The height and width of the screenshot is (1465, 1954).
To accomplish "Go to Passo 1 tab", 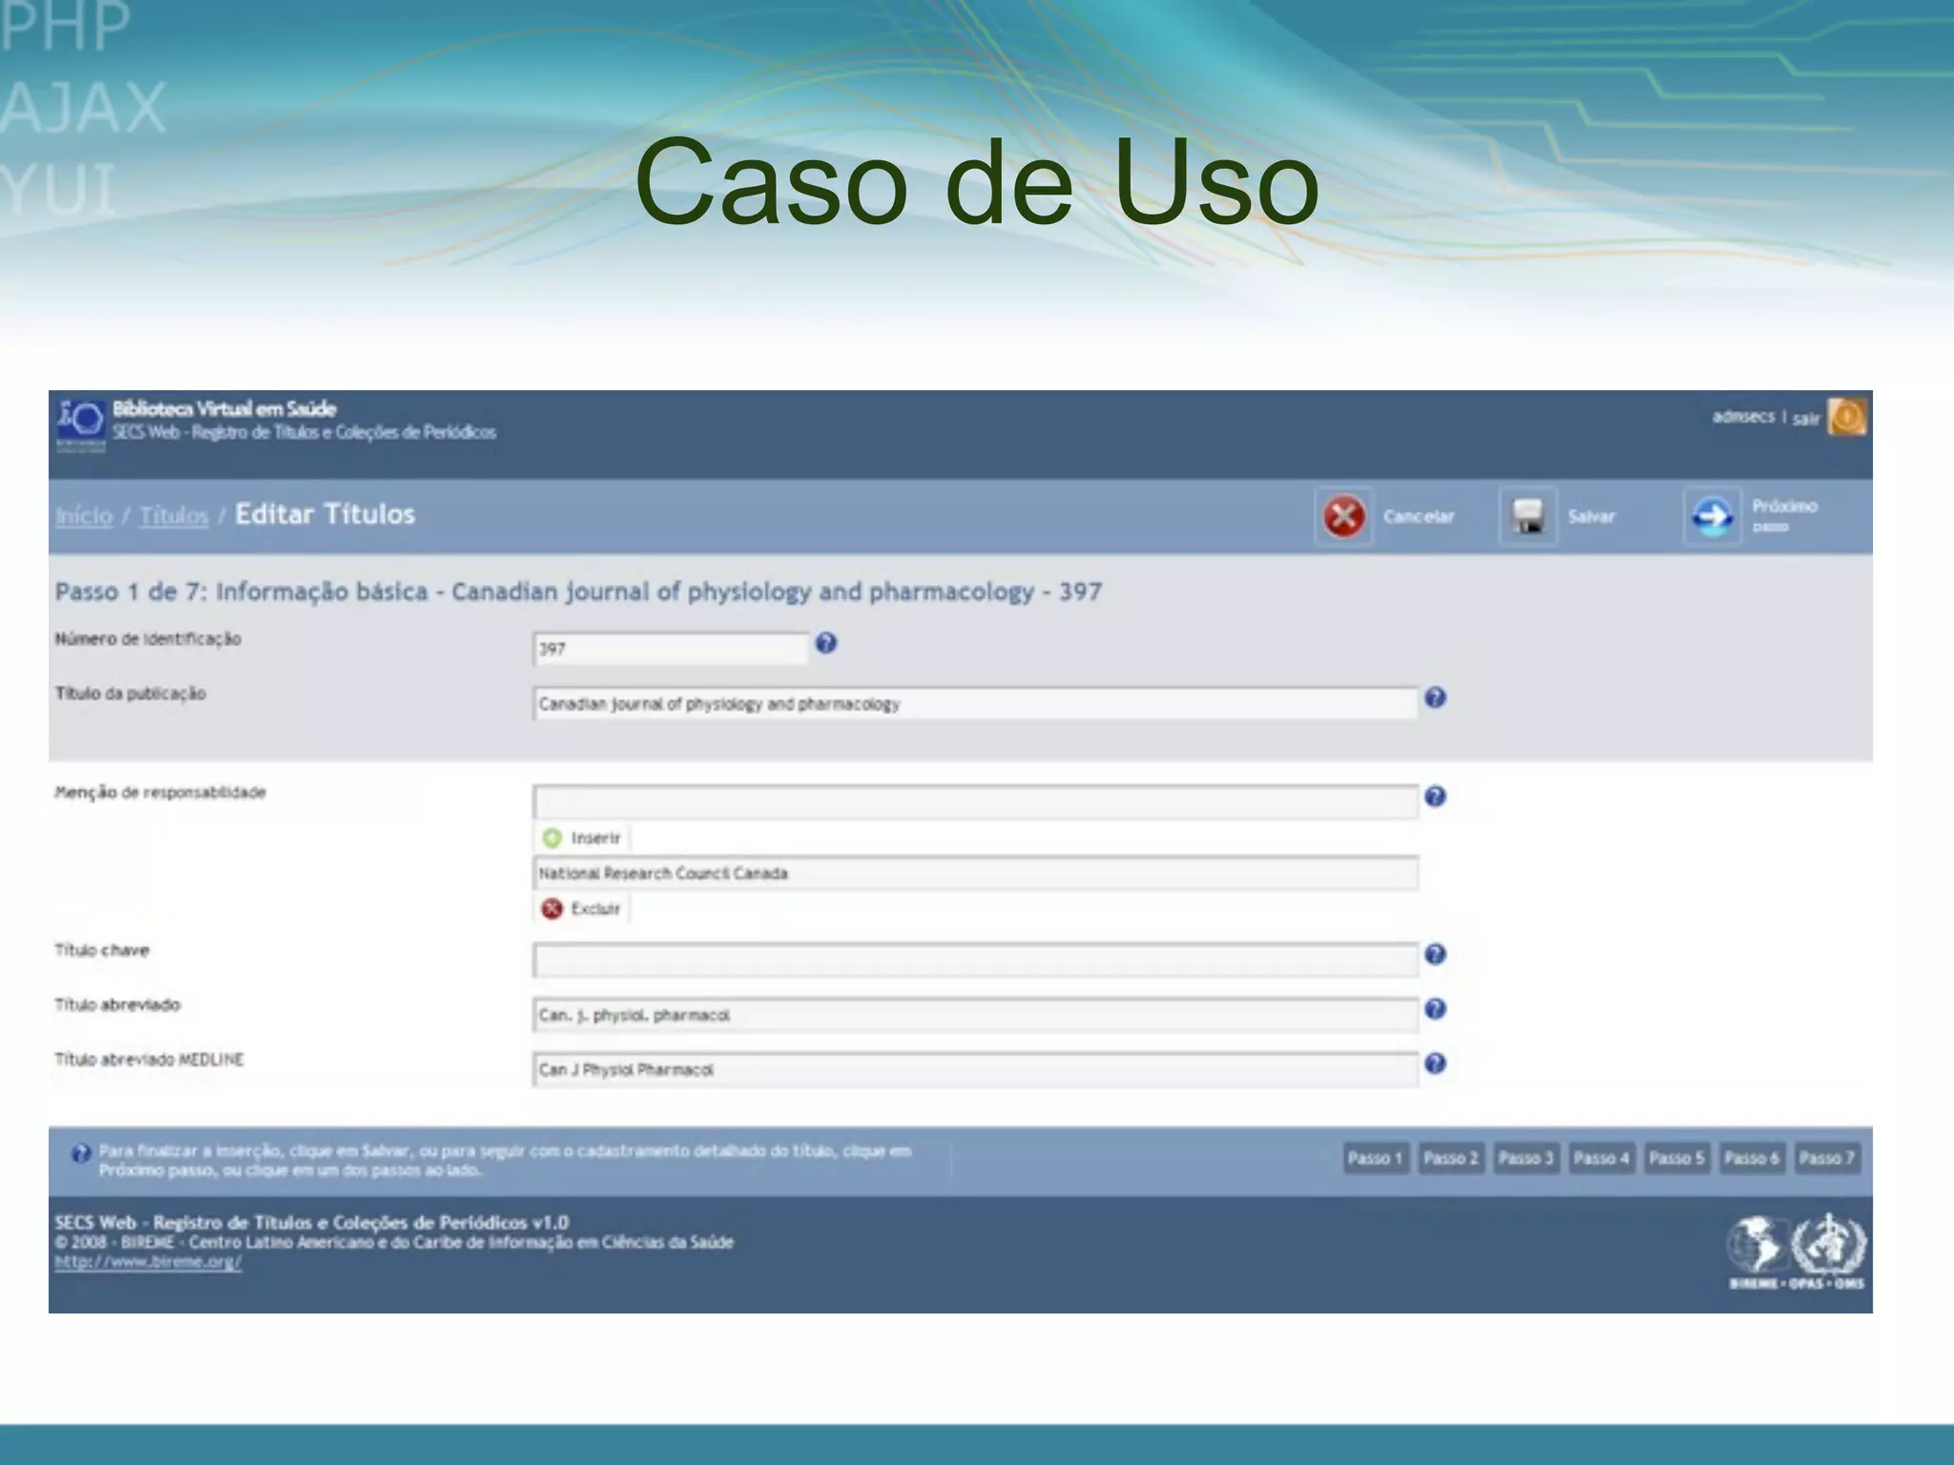I will (x=1376, y=1159).
